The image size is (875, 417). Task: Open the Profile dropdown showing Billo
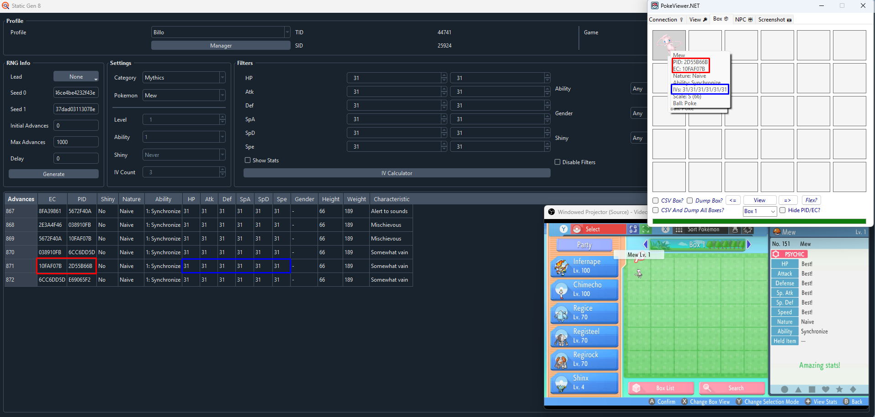(221, 32)
